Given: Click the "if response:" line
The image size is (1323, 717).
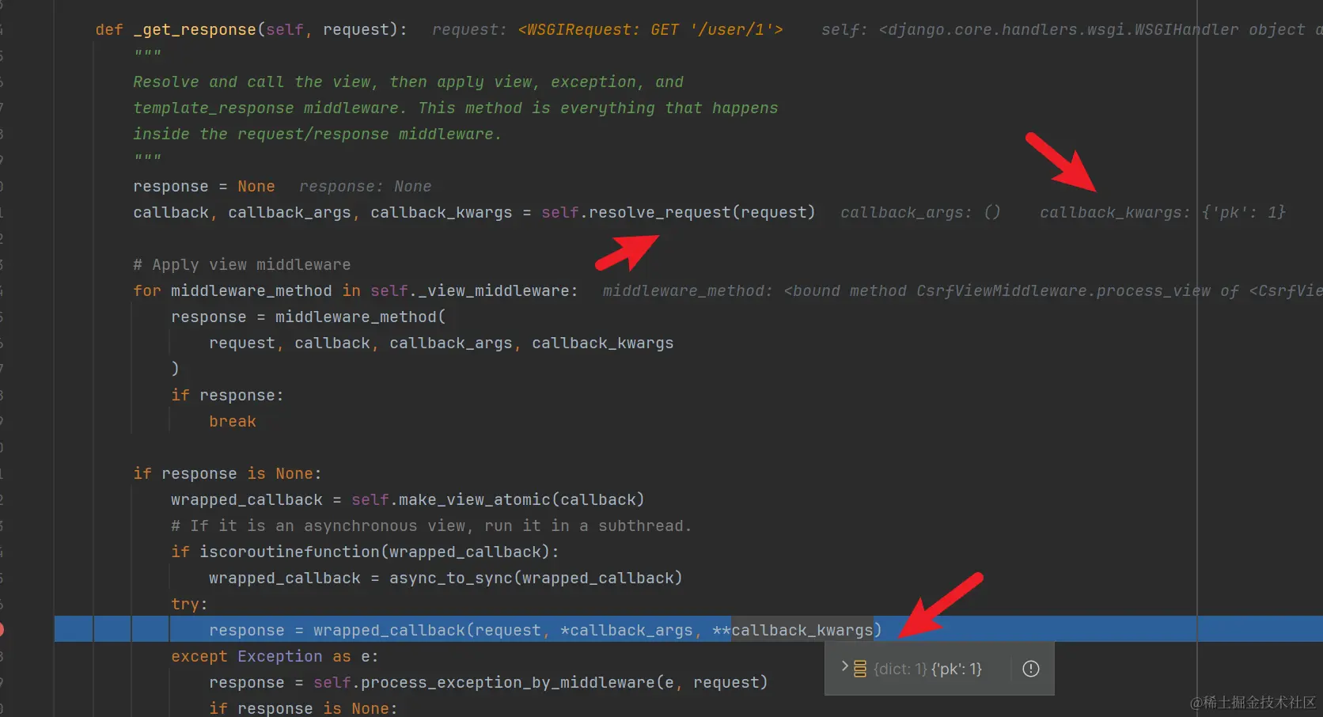Looking at the screenshot, I should click(227, 395).
